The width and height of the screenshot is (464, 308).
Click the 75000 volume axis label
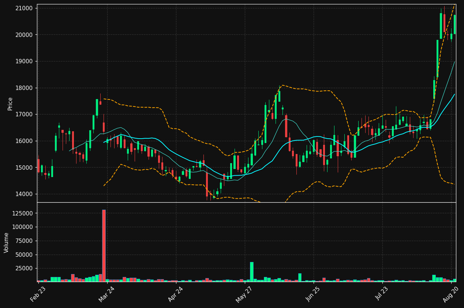click(25, 241)
